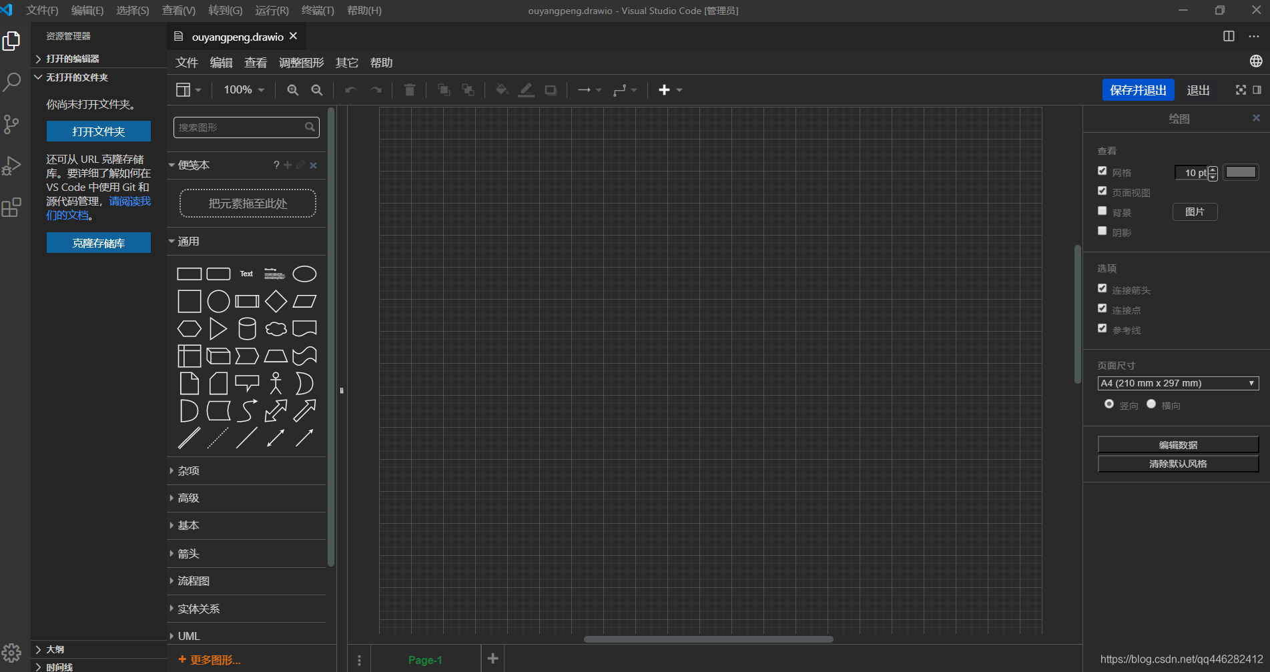
Task: Open VS Code 终端(T) menu
Action: [x=318, y=11]
